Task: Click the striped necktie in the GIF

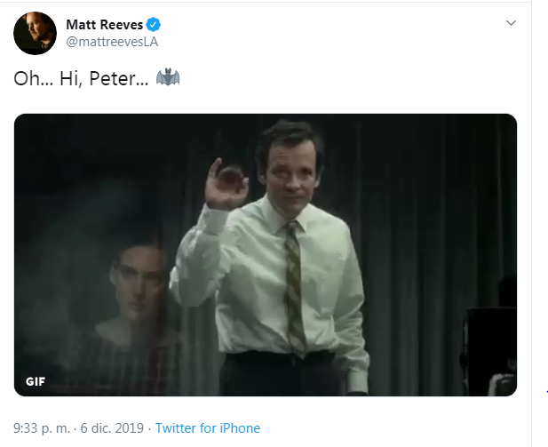Action: point(294,284)
